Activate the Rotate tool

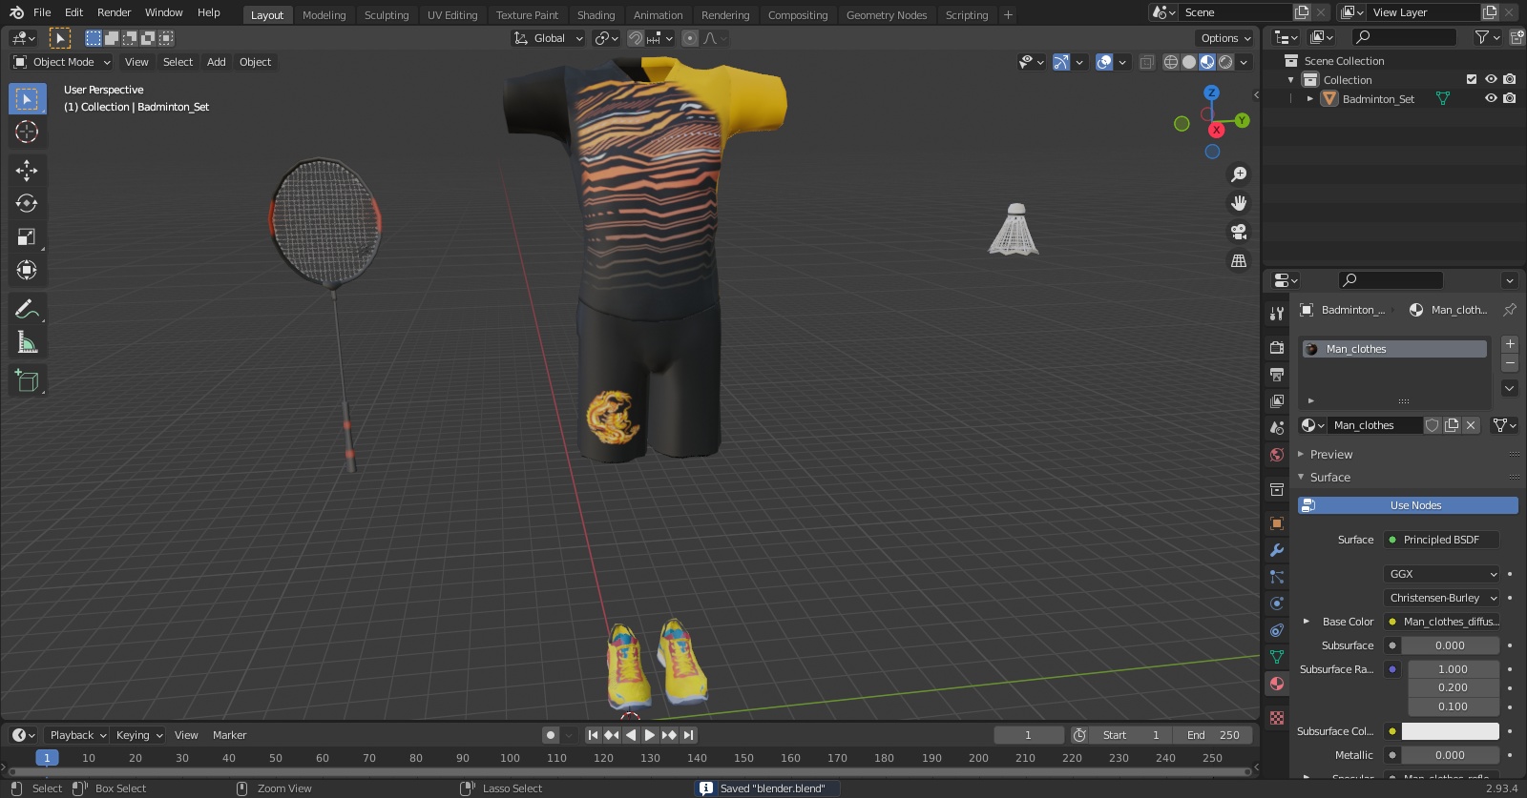click(x=27, y=203)
